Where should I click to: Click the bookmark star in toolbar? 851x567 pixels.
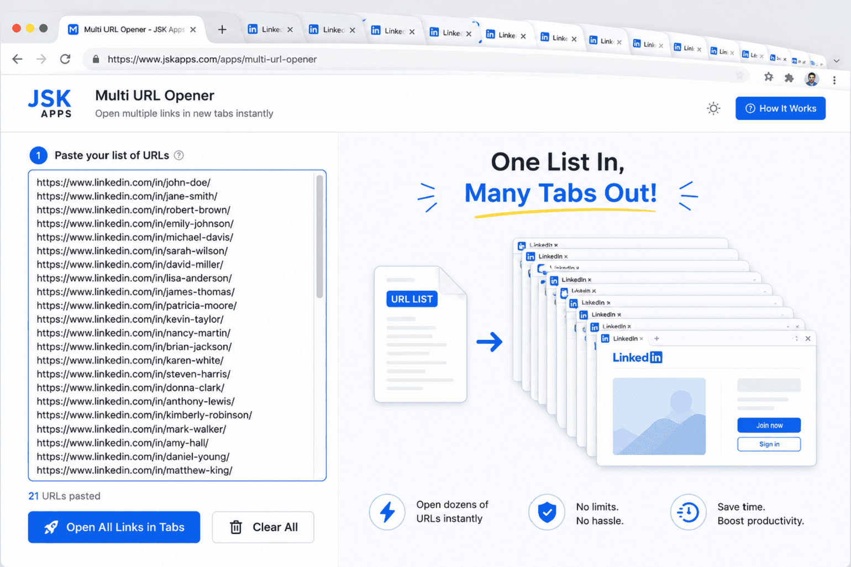(769, 77)
